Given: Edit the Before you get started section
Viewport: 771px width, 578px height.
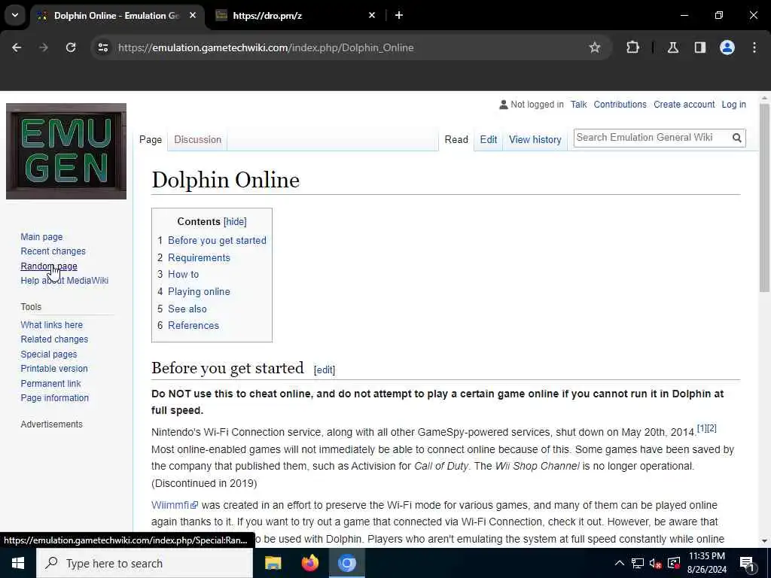Looking at the screenshot, I should (325, 370).
